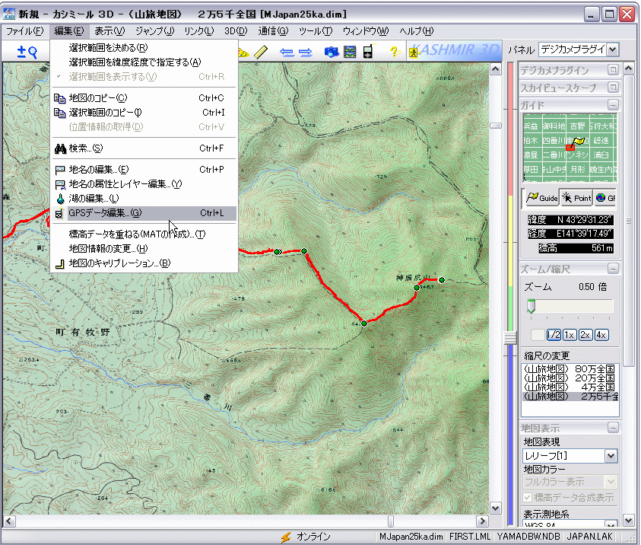Click the GPS data edit icon
This screenshot has width=641, height=545.
[x=59, y=213]
